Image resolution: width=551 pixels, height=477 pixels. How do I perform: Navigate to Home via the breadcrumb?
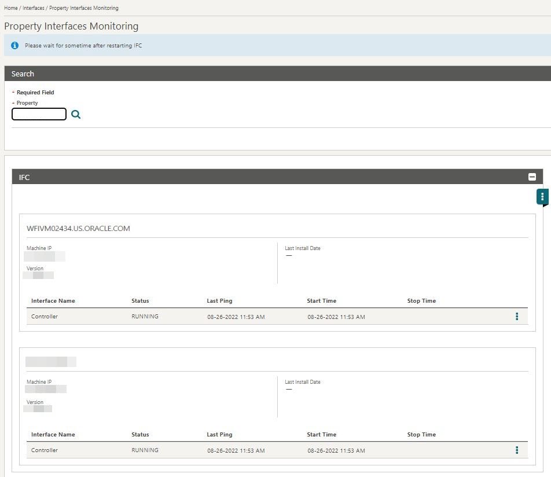point(10,8)
